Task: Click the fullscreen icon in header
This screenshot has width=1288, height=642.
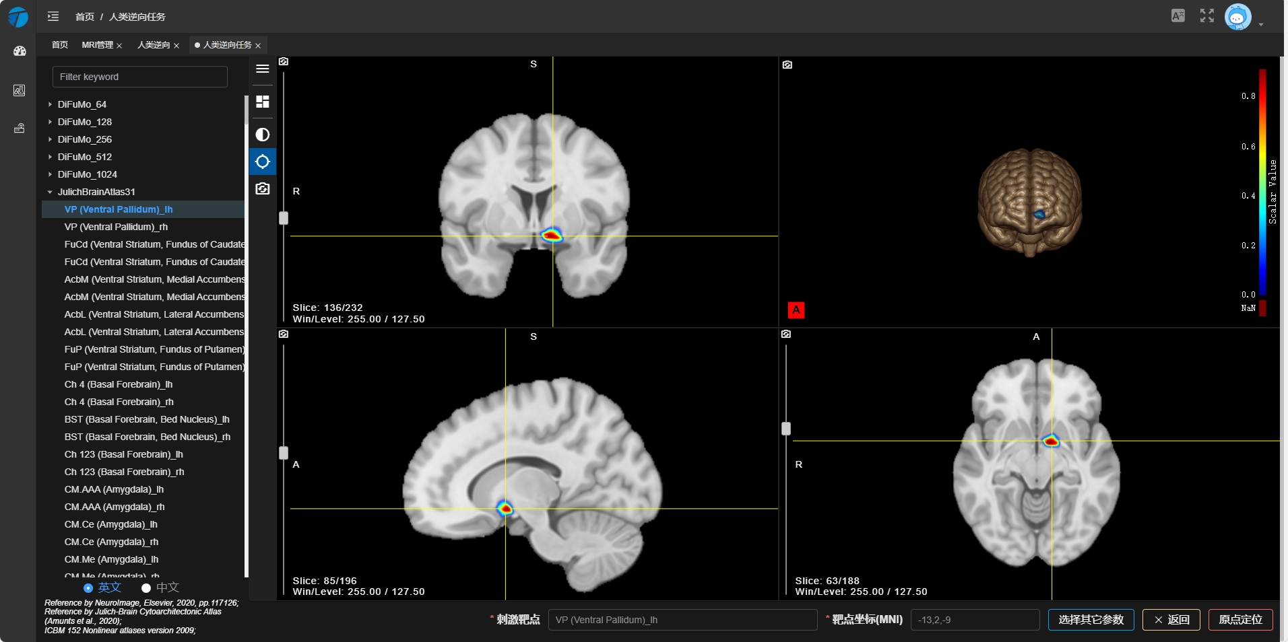Action: pos(1206,15)
